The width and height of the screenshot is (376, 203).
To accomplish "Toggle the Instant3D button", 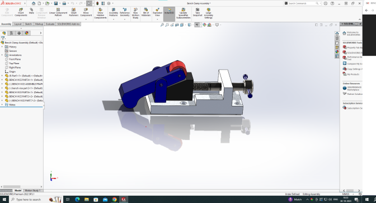I will [169, 14].
